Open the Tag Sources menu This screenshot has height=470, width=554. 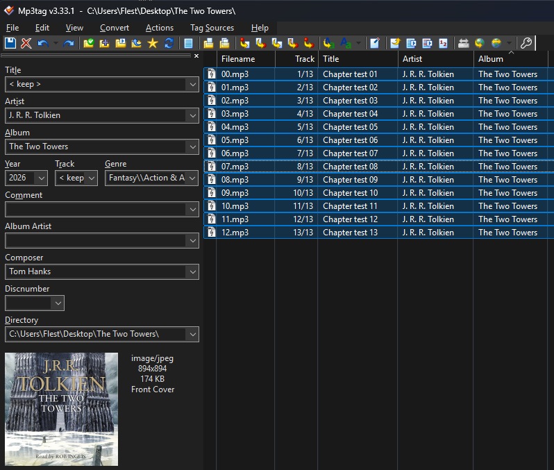pyautogui.click(x=212, y=28)
